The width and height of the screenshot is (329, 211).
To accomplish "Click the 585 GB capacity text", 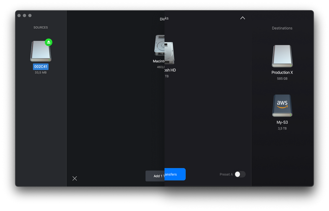I will pyautogui.click(x=282, y=79).
